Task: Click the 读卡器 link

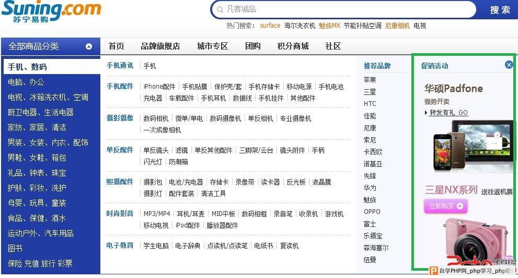Action: point(270,182)
